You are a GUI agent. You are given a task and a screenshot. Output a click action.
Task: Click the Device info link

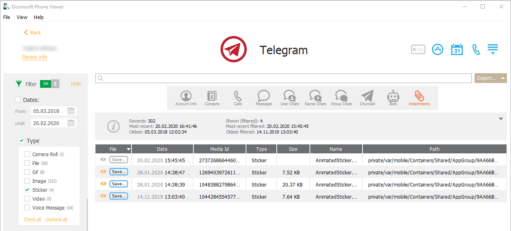point(35,57)
